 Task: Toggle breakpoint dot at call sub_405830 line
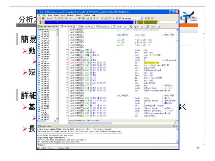click(67, 116)
